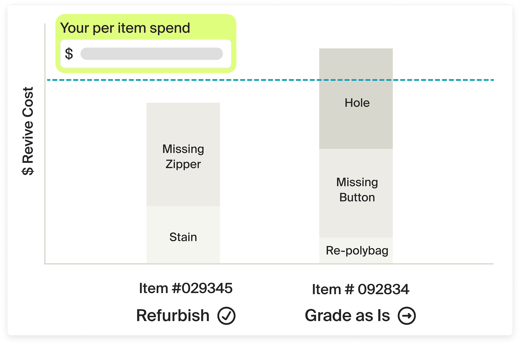This screenshot has height=345, width=520.
Task: Select the Stain bar segment
Action: coord(183,235)
